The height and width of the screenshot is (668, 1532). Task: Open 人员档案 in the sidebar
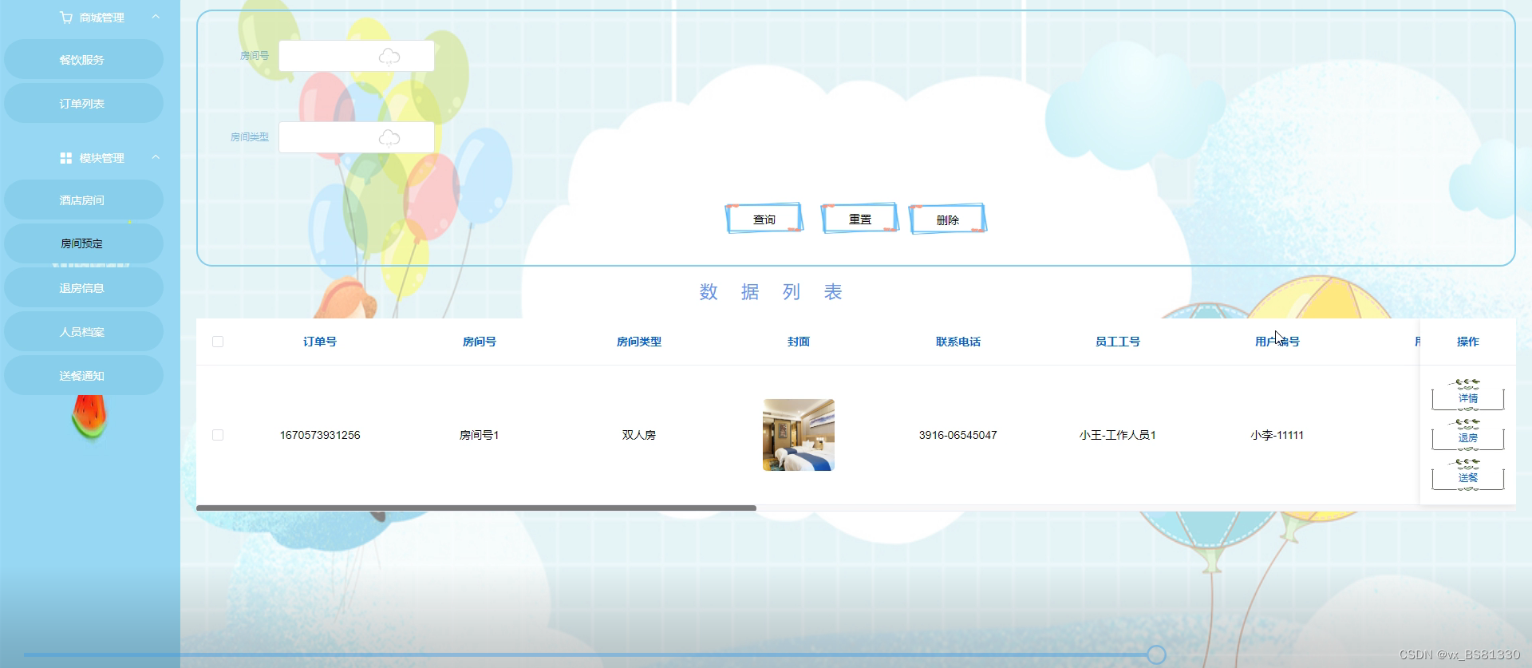click(84, 331)
